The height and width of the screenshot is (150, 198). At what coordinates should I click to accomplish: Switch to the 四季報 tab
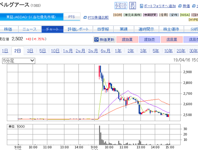click(103, 29)
